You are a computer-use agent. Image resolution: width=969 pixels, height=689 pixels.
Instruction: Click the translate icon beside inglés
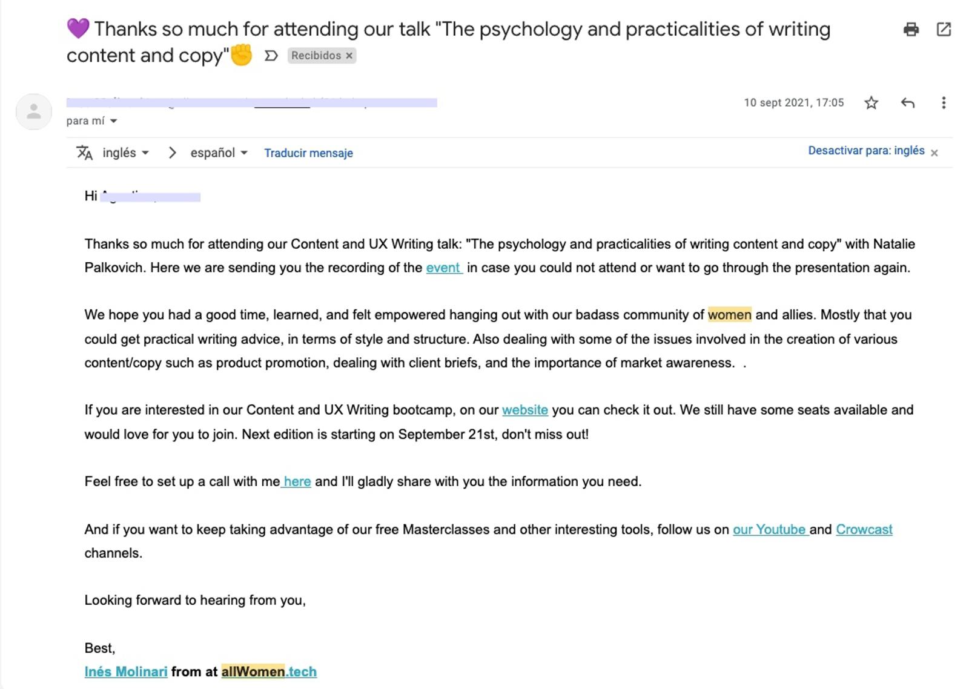(85, 153)
